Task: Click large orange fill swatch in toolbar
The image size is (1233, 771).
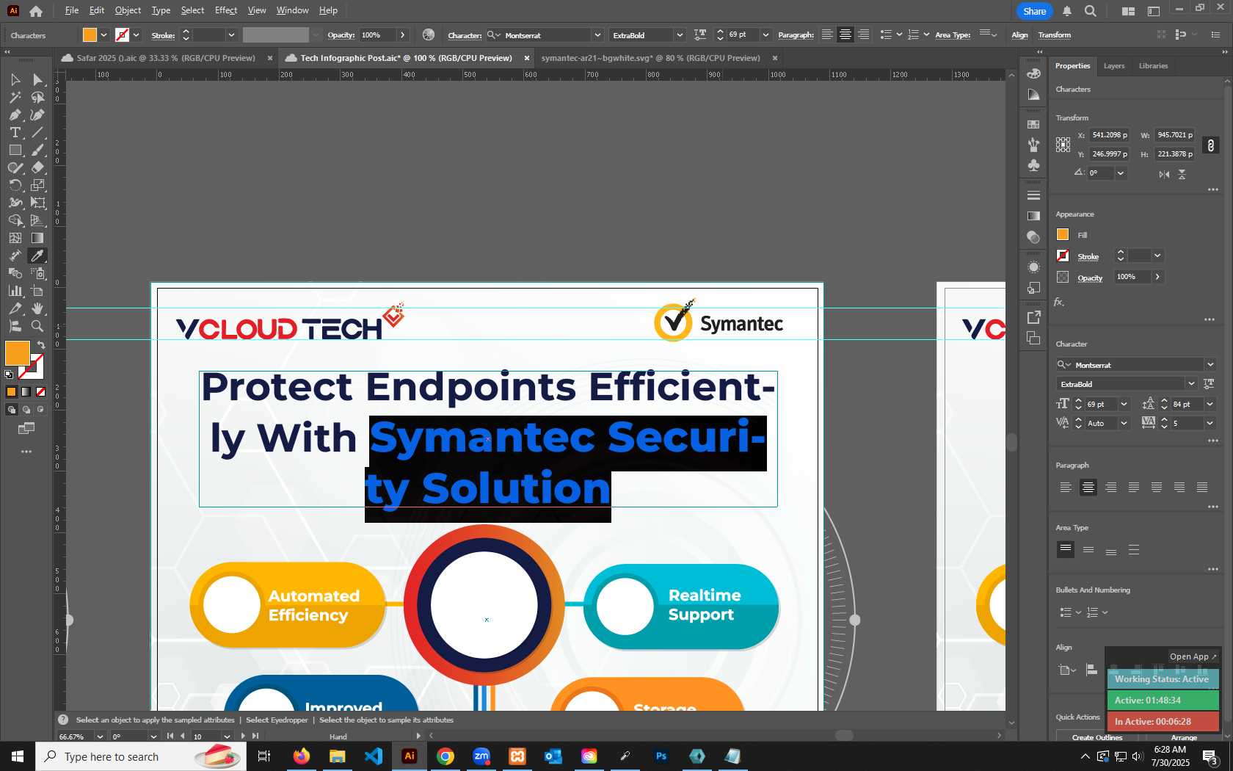Action: (18, 353)
